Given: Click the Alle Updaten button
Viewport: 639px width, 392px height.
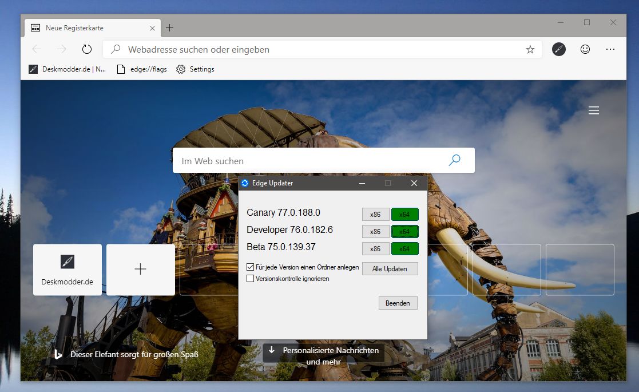Looking at the screenshot, I should pyautogui.click(x=390, y=269).
